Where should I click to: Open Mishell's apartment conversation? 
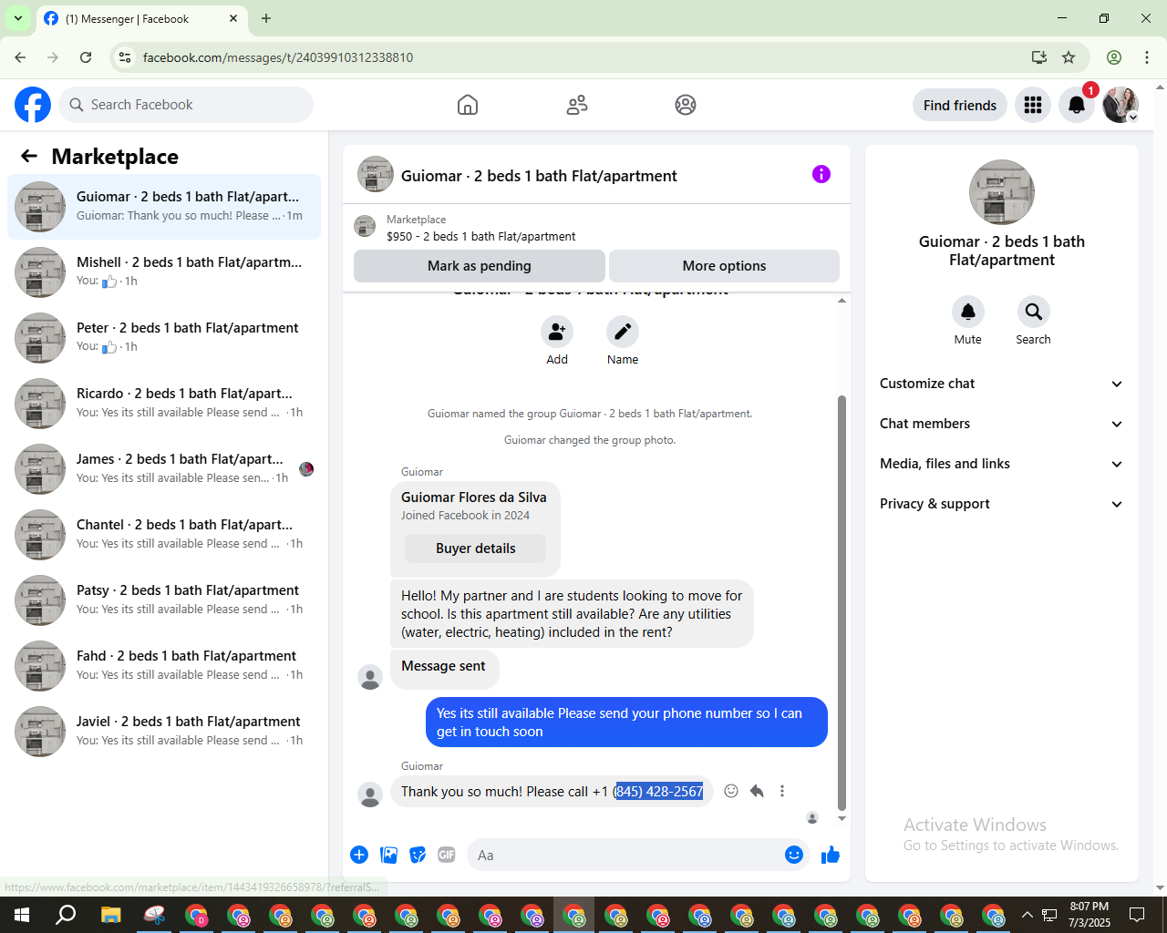click(164, 272)
